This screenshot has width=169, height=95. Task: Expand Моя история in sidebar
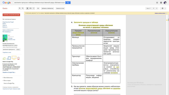(x=7, y=80)
